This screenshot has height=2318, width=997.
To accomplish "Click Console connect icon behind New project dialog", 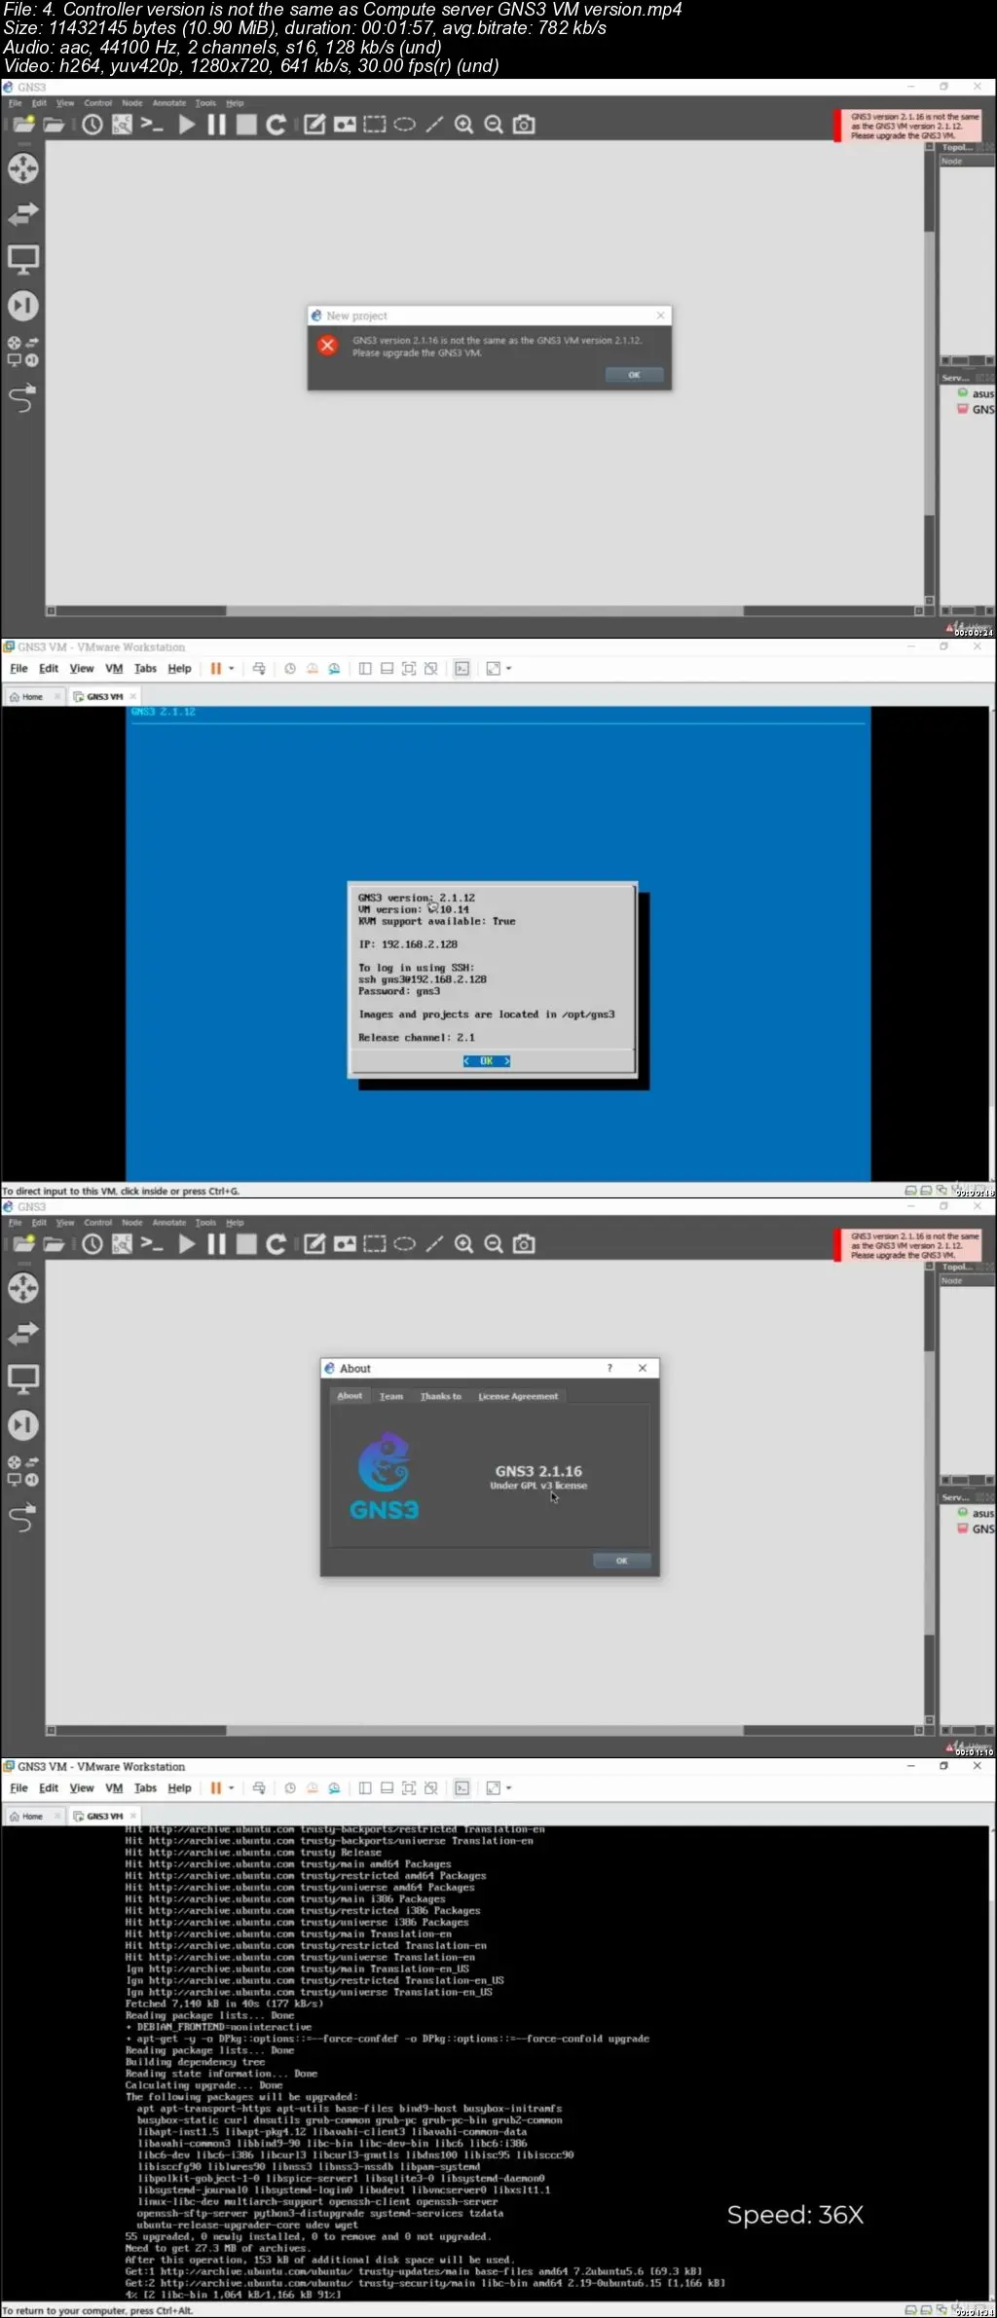I will (x=152, y=125).
